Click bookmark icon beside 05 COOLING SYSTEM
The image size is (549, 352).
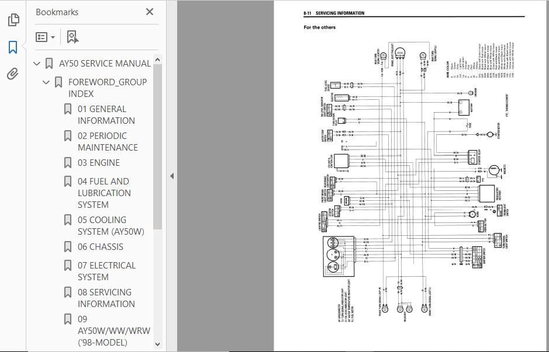pyautogui.click(x=68, y=220)
